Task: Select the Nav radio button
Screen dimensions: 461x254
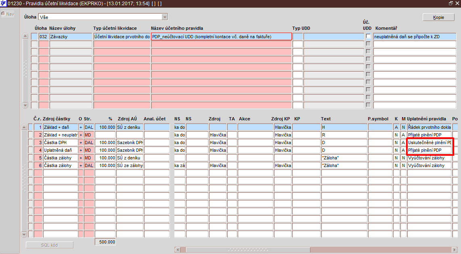Action: (x=3, y=14)
